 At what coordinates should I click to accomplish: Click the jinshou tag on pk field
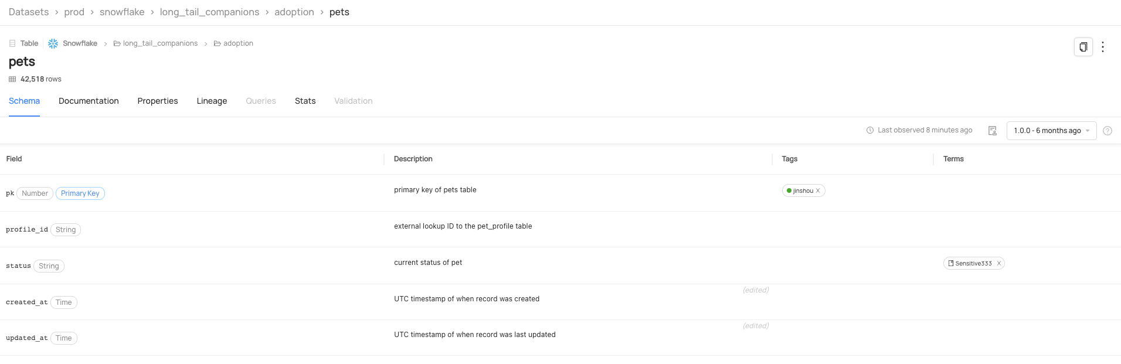(802, 190)
